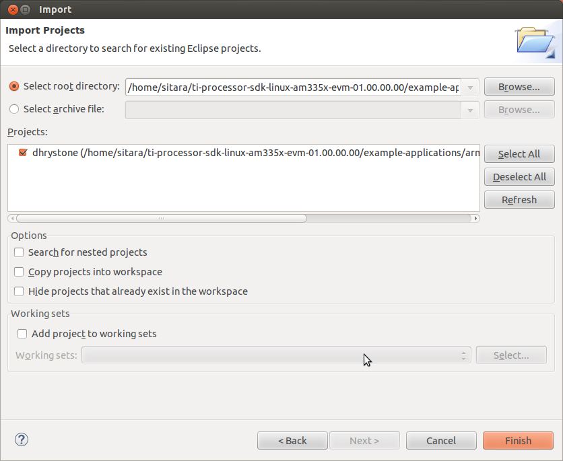563x461 pixels.
Task: Click the window close button in title bar
Action: [x=10, y=9]
